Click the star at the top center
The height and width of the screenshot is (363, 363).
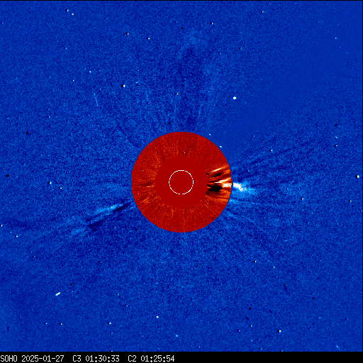[x=211, y=23]
